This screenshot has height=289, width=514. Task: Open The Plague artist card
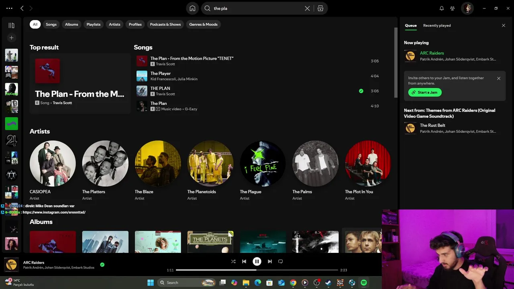coord(263,170)
